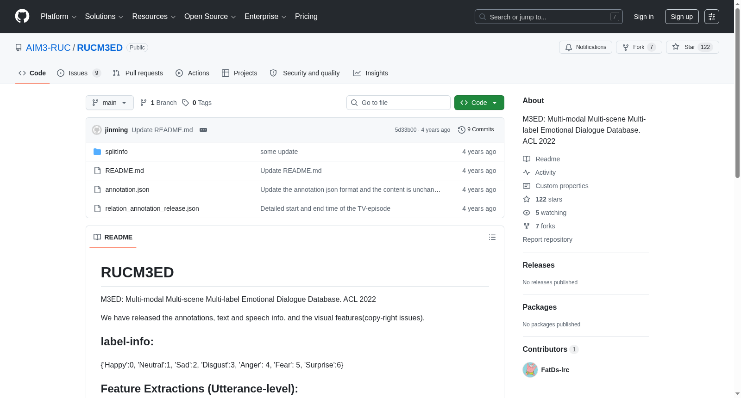This screenshot has width=741, height=398.
Task: Click the Sign in link
Action: click(644, 17)
